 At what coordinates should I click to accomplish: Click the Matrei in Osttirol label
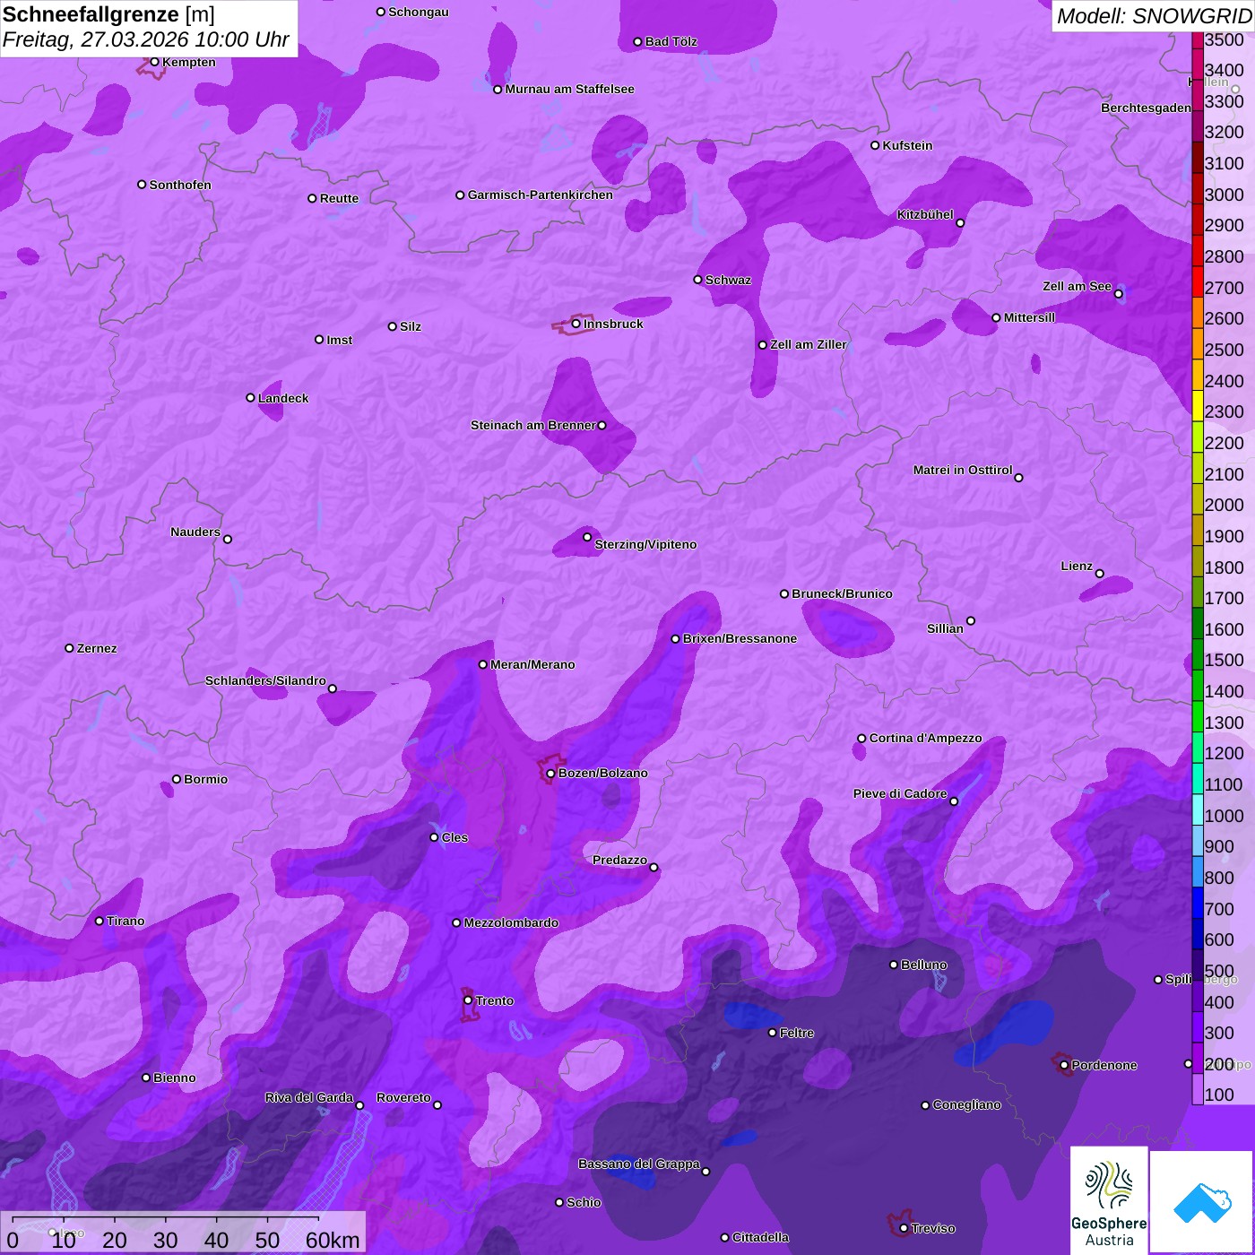coord(963,470)
